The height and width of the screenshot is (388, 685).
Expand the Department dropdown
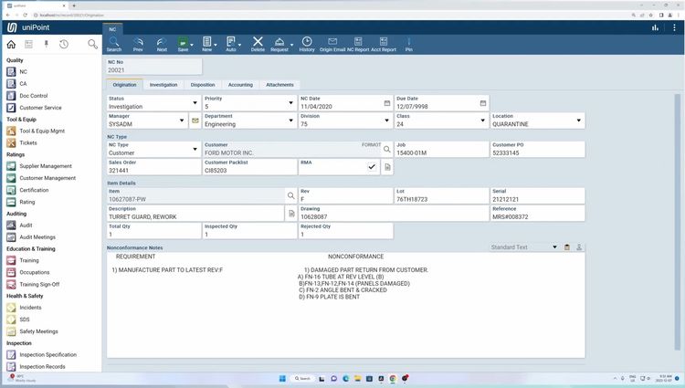click(x=291, y=121)
